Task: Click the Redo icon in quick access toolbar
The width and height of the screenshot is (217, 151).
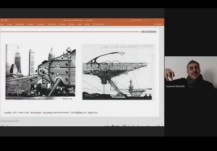Action: [5, 20]
